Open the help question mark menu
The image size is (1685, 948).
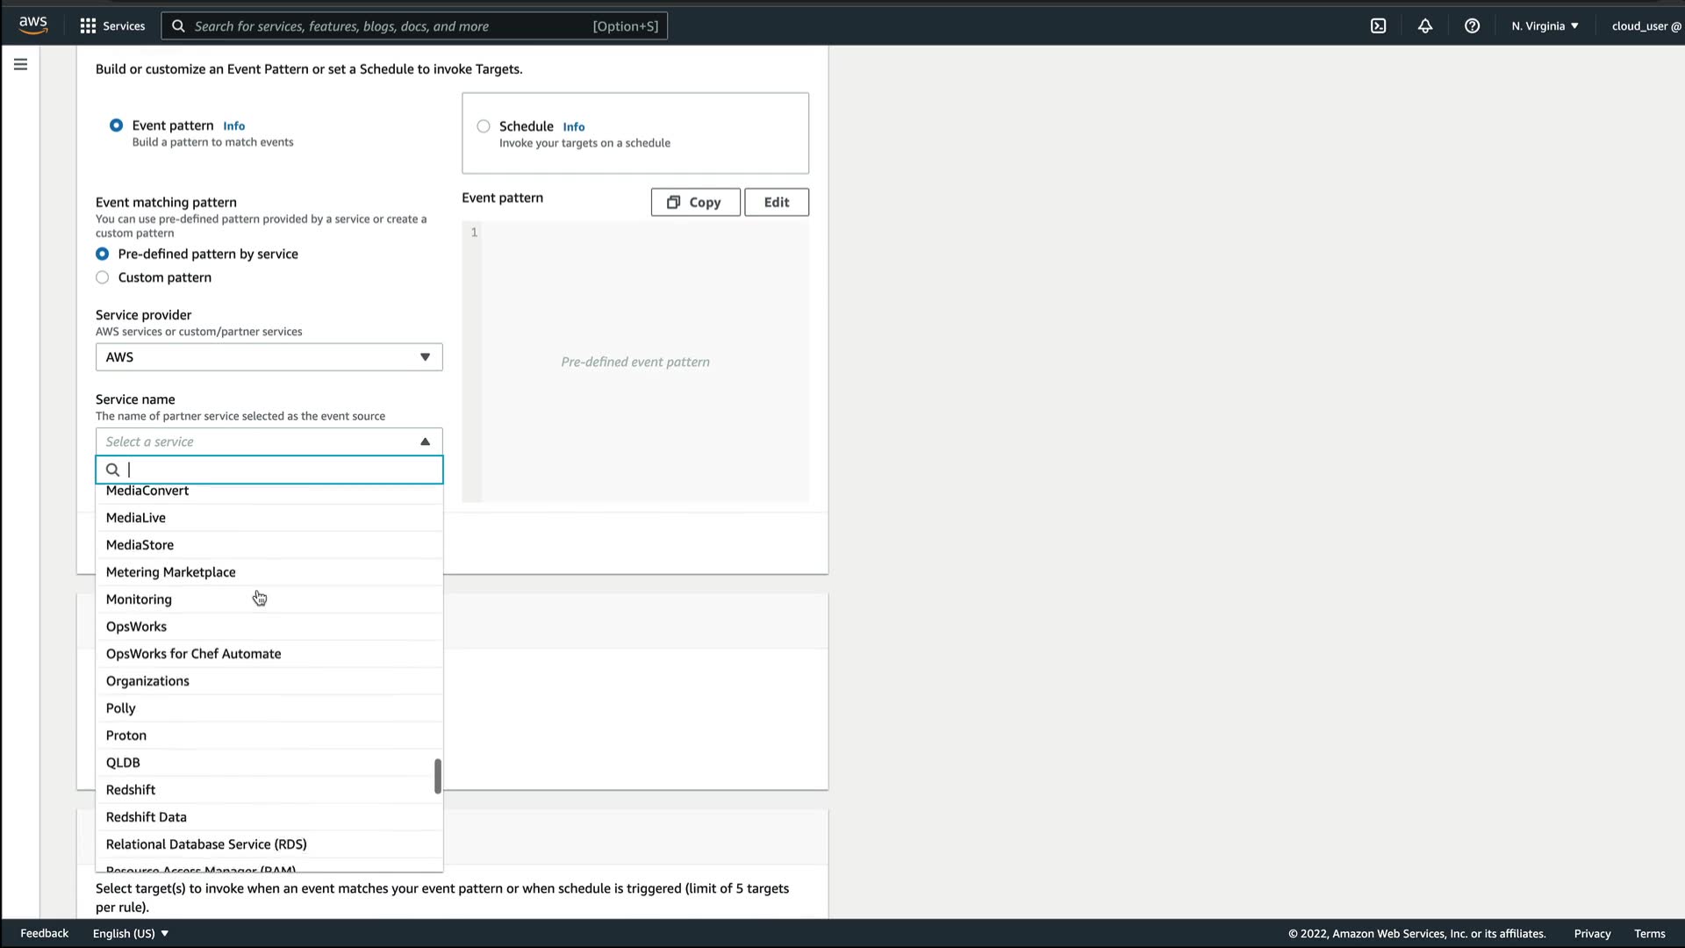point(1472,25)
